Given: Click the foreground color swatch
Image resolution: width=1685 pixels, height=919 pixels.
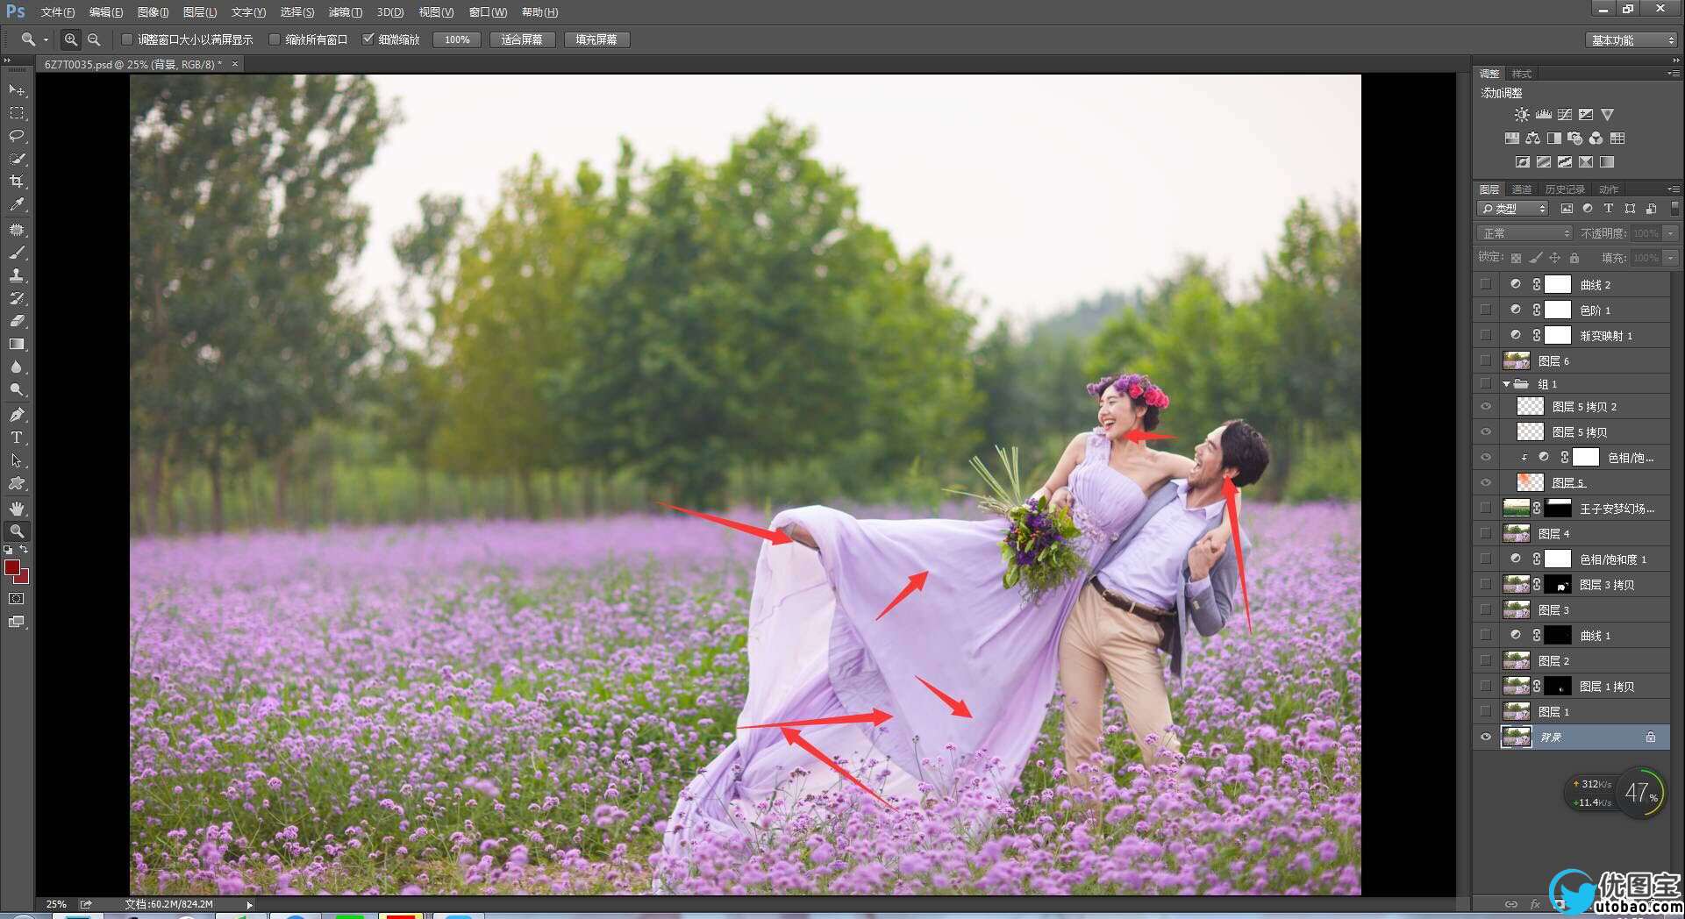Looking at the screenshot, I should click(12, 567).
